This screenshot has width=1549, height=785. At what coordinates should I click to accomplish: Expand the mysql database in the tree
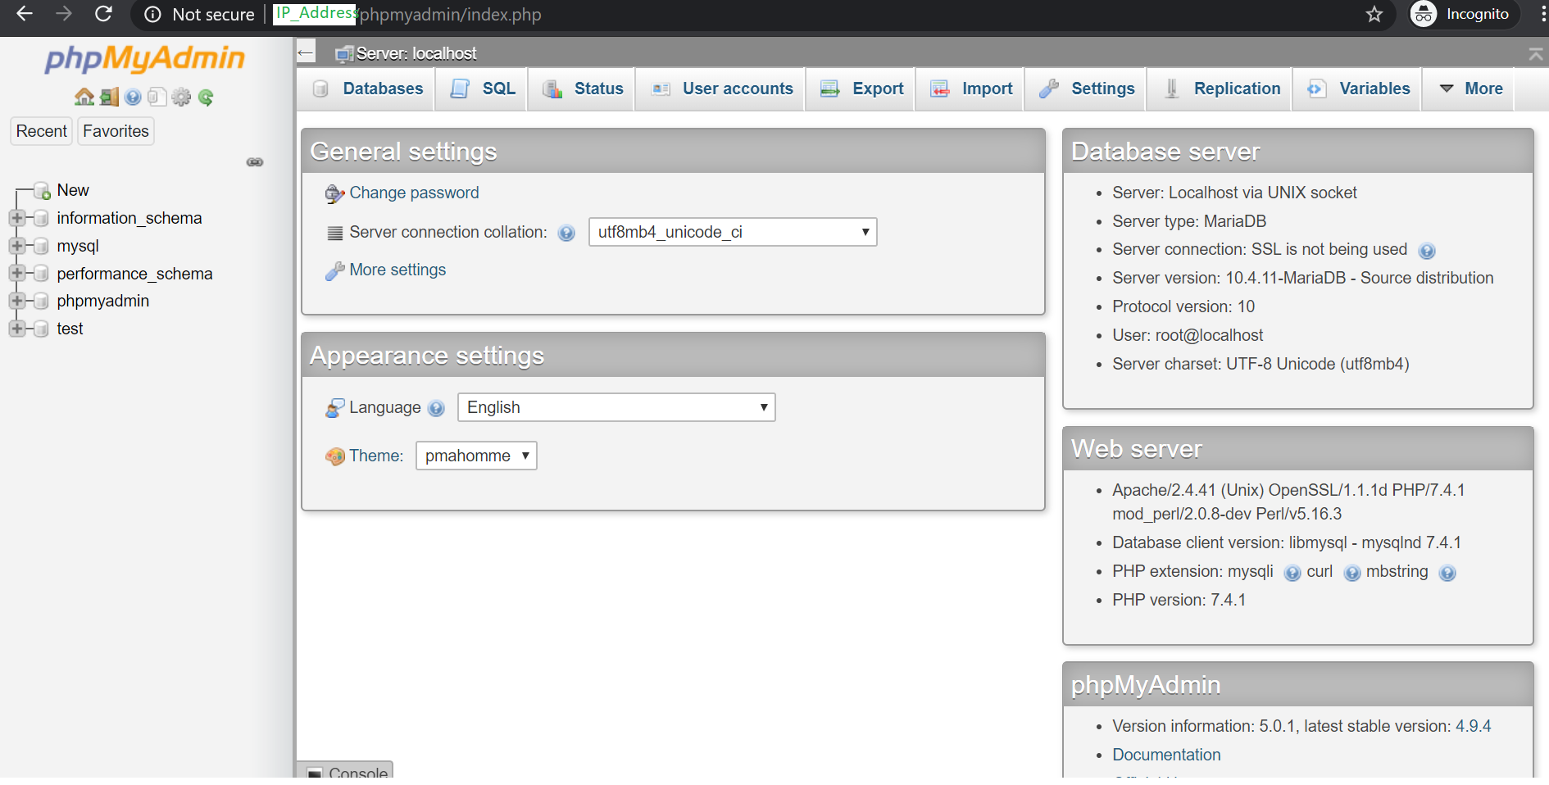click(x=16, y=246)
